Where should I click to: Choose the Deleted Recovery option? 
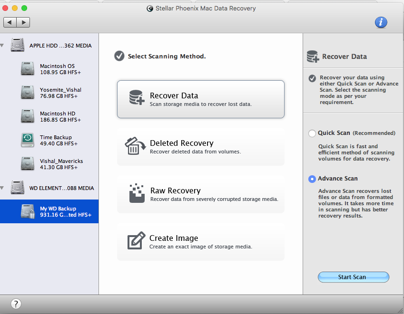click(x=201, y=147)
